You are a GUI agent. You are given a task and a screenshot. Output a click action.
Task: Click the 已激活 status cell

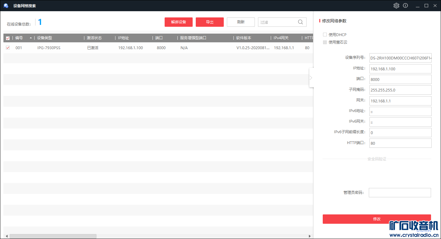93,48
